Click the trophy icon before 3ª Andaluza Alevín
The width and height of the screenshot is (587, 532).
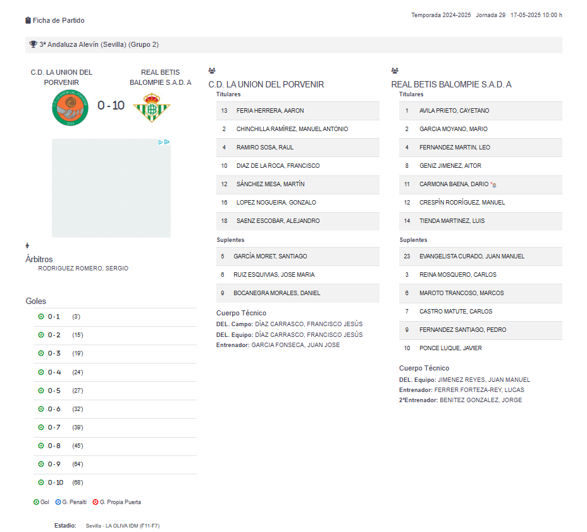click(33, 44)
